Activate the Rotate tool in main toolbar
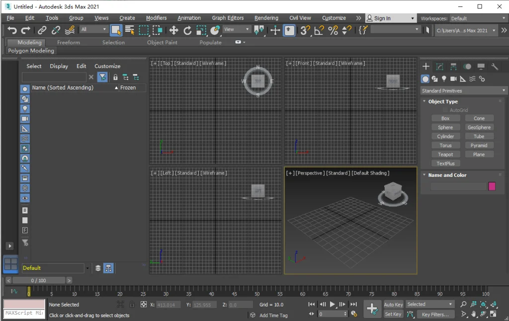 coord(187,30)
